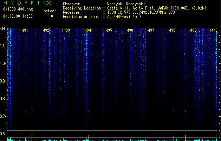Click time marker 1434

click(x=87, y=30)
